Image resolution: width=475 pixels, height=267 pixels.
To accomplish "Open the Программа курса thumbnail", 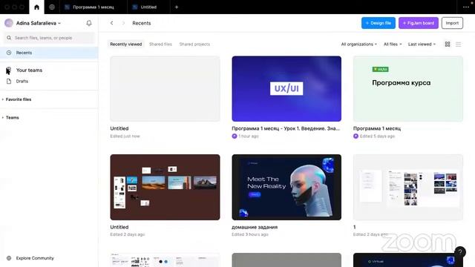I will point(408,89).
